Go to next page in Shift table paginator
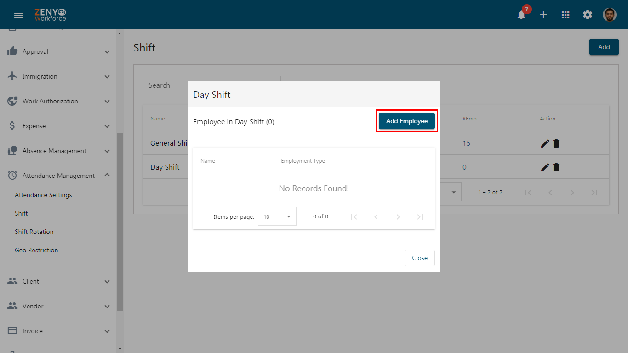This screenshot has width=628, height=353. 572,193
